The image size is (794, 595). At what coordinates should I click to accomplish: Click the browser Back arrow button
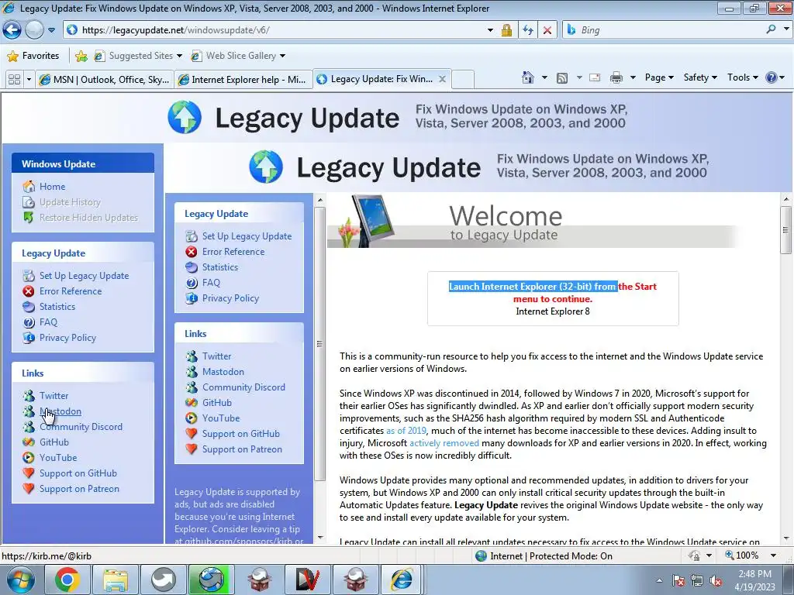click(12, 30)
